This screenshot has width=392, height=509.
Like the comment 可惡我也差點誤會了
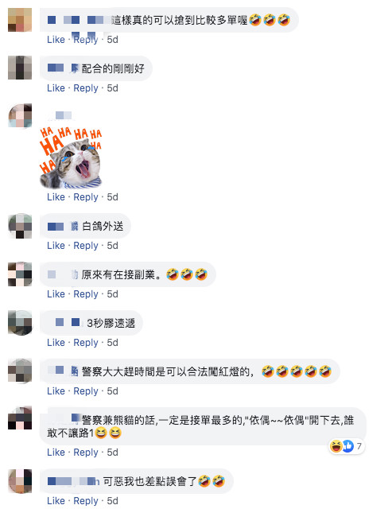click(x=56, y=500)
